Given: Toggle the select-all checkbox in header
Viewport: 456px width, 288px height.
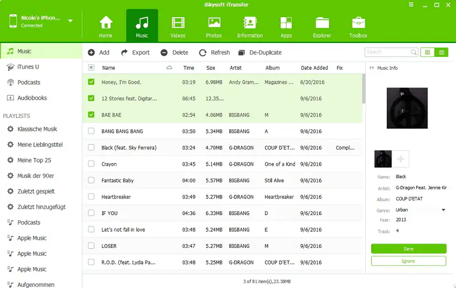Looking at the screenshot, I should [x=91, y=68].
